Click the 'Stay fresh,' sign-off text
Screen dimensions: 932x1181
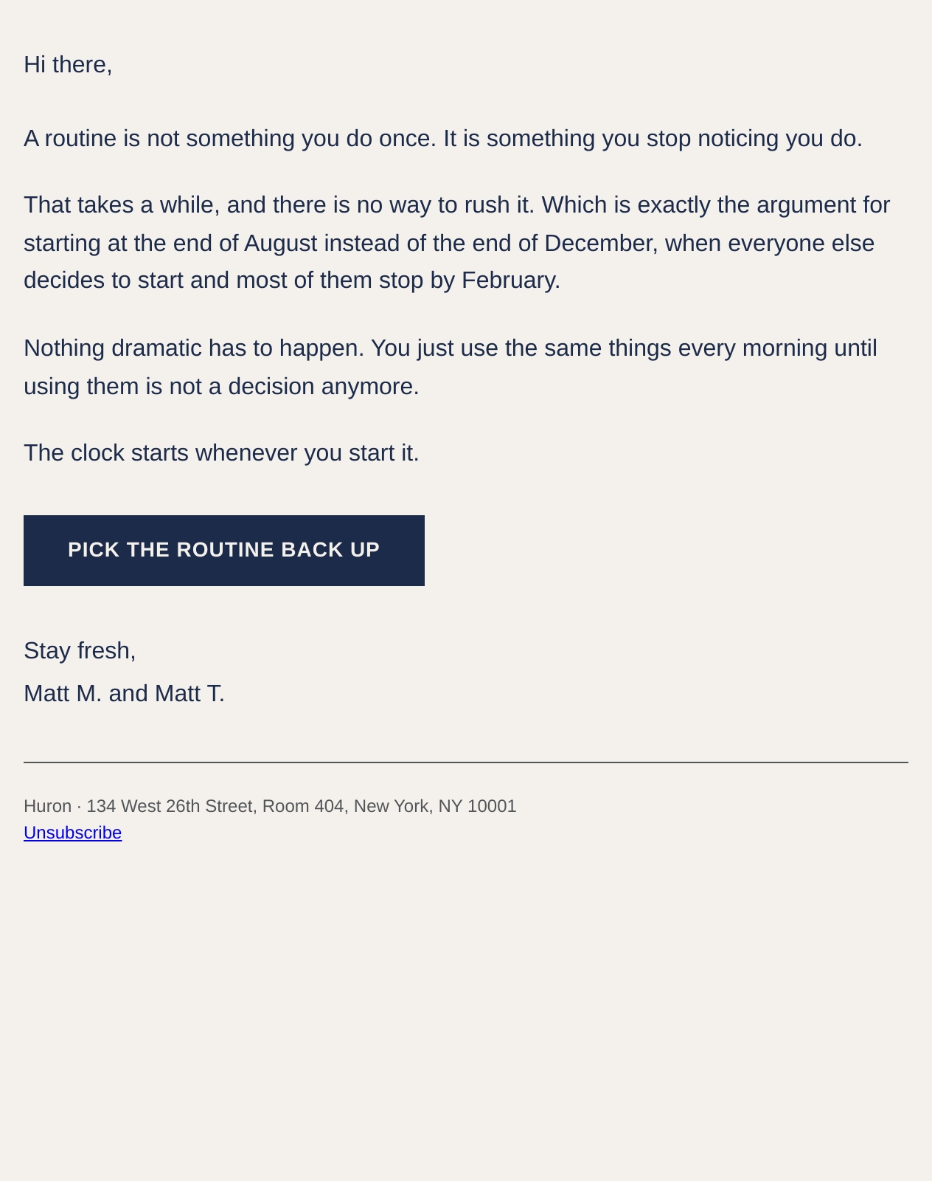(80, 650)
